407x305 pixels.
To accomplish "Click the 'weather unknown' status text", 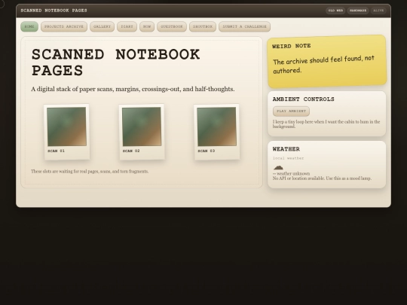I will click(291, 173).
